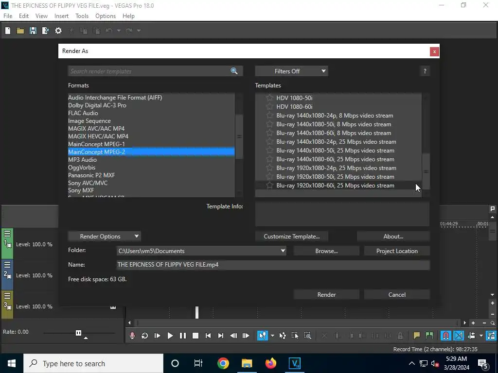Image resolution: width=498 pixels, height=373 pixels.
Task: Click play from start button
Action: point(157,336)
